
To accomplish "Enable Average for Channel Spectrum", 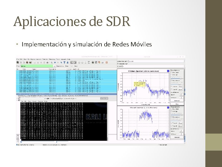I will point(171,111).
